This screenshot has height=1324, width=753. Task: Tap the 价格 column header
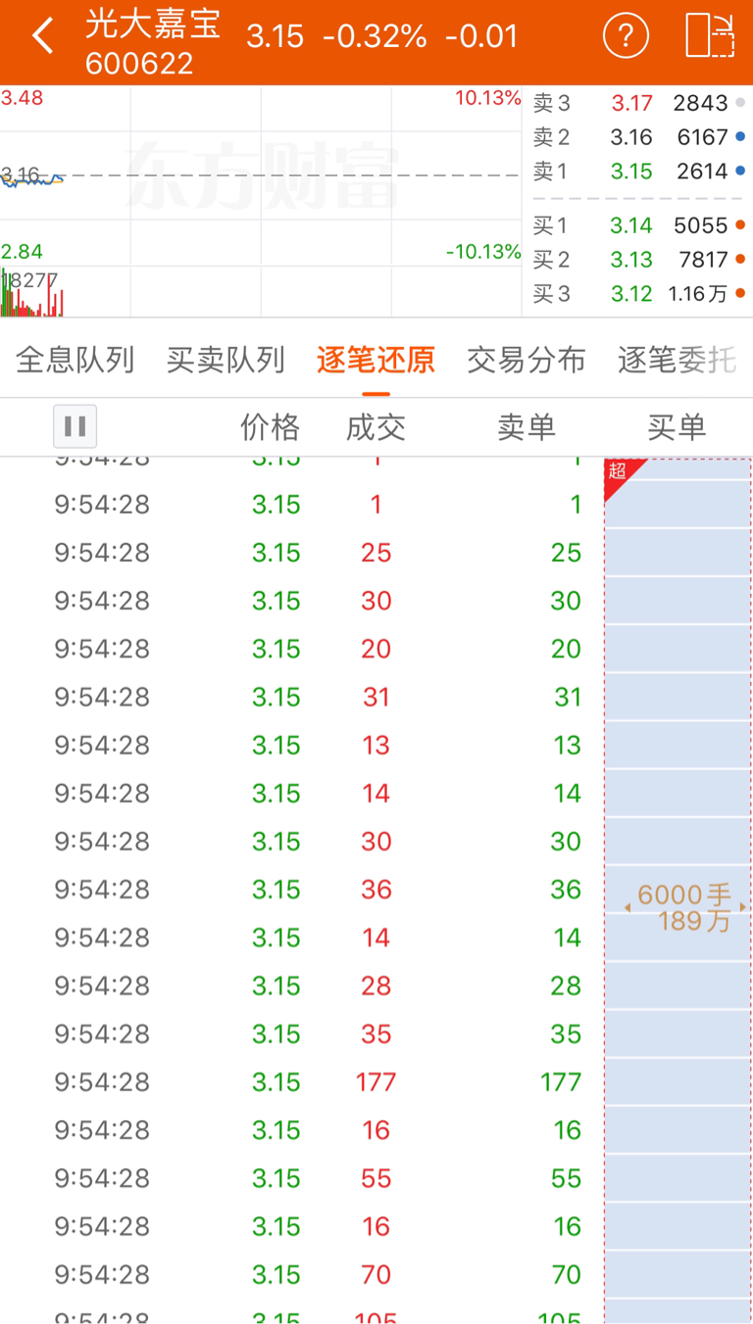coord(271,427)
